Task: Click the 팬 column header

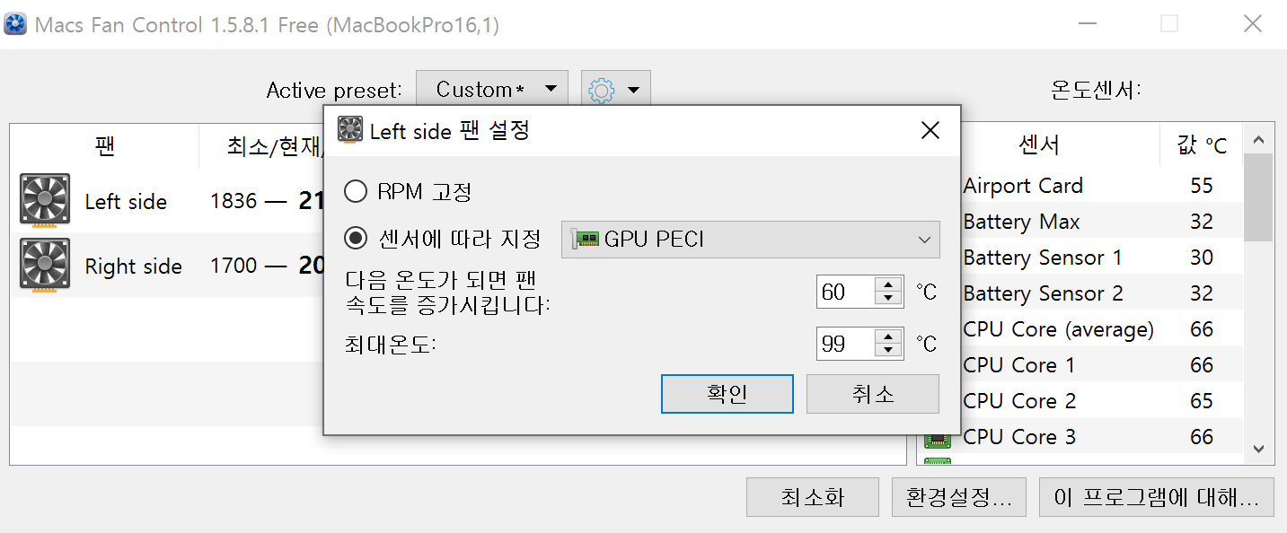Action: [105, 145]
